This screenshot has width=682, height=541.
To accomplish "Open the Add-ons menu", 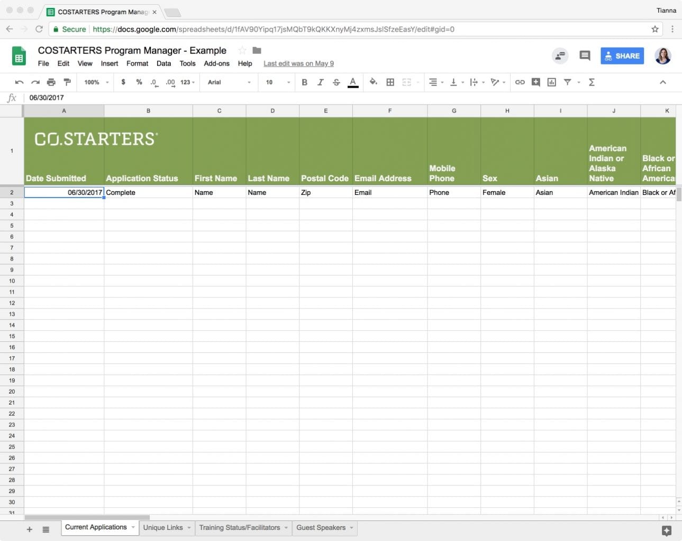I will click(x=217, y=63).
